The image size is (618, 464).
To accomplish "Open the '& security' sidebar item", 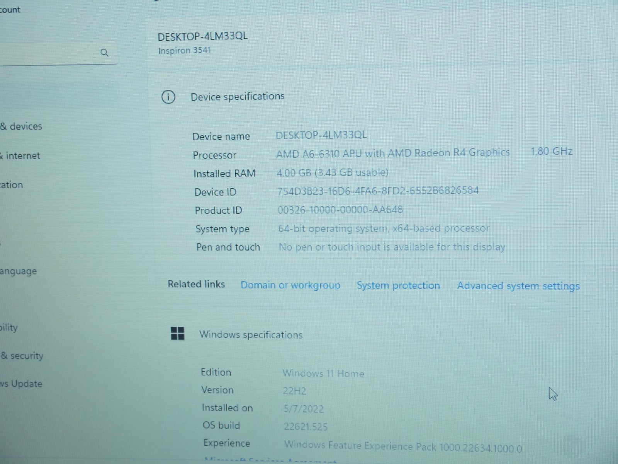I will [22, 356].
